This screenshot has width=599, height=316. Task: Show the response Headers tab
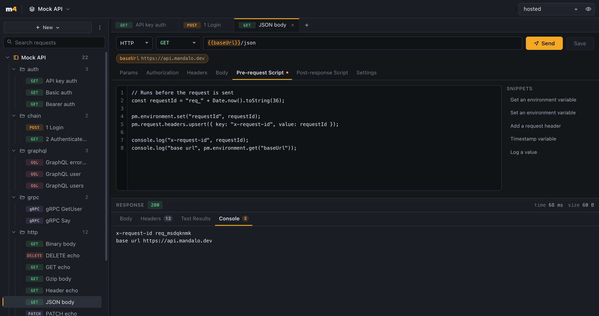156,219
